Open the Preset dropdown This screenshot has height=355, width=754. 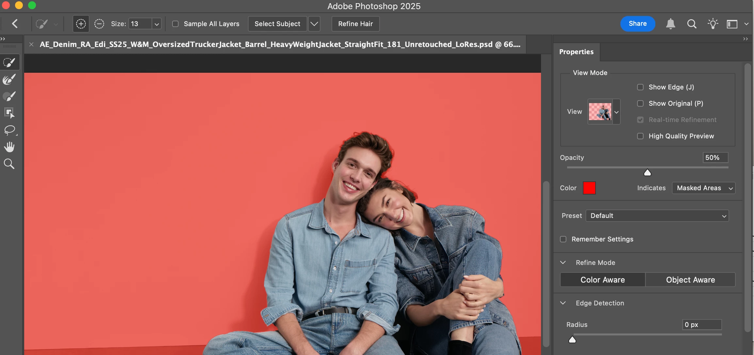(657, 216)
